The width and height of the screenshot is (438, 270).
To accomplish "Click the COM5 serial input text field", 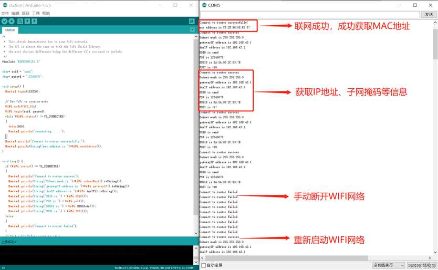I will pyautogui.click(x=310, y=14).
